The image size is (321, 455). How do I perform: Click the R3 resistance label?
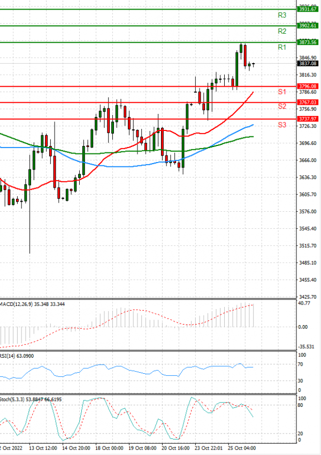282,16
